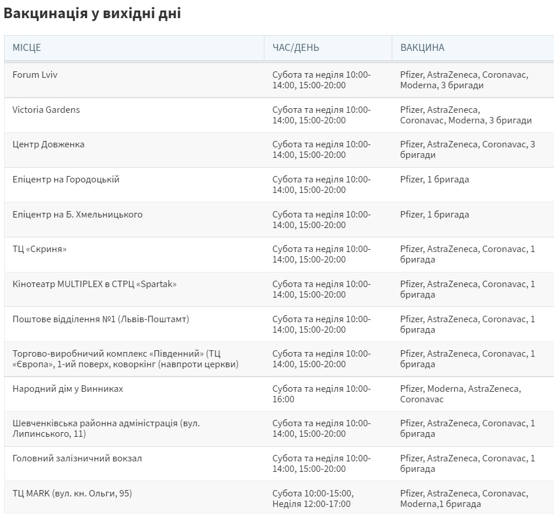The width and height of the screenshot is (554, 514).
Task: Click Епіцентр на Б. Хмельницького location
Action: [x=78, y=215]
